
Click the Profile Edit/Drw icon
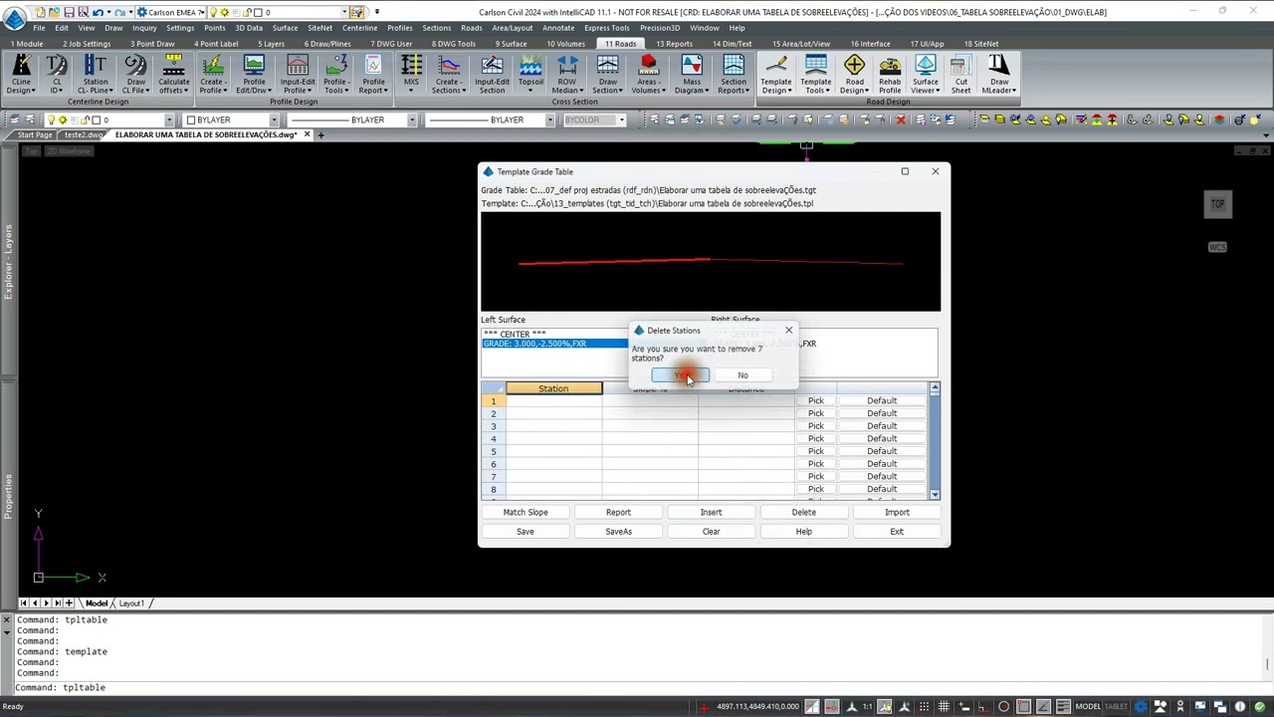(254, 75)
